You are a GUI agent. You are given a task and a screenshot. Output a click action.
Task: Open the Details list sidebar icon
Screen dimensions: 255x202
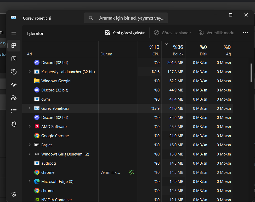point(14,111)
